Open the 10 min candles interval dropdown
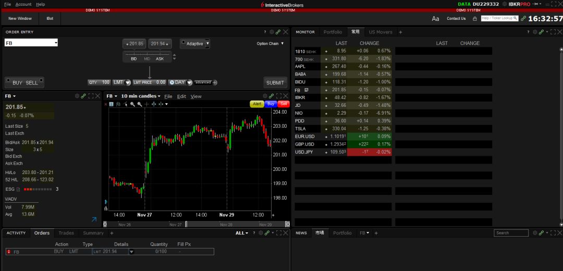 click(x=141, y=96)
